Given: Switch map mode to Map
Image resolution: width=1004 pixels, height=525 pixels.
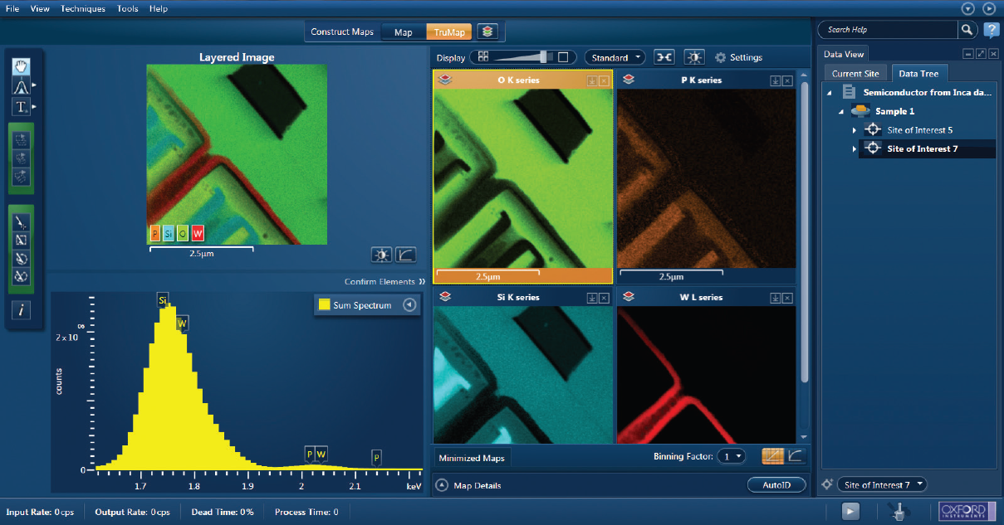Looking at the screenshot, I should pyautogui.click(x=404, y=32).
